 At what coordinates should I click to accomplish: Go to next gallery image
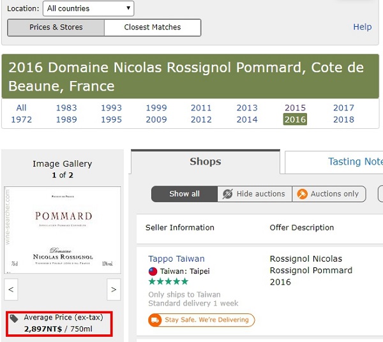[x=114, y=290]
